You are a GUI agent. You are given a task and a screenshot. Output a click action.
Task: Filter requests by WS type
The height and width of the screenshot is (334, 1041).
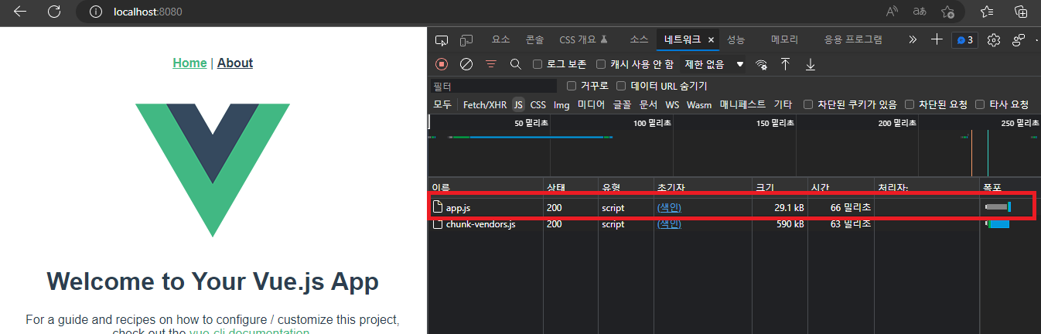[673, 104]
